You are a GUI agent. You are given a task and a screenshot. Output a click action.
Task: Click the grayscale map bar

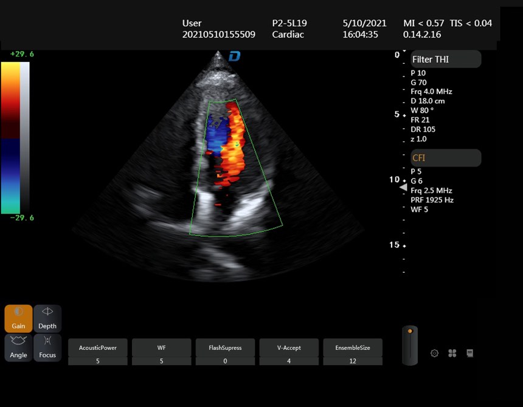24,137
